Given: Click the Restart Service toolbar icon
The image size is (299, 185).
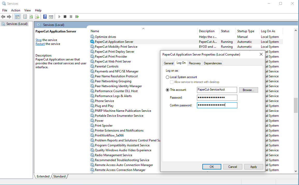Looking at the screenshot, I should (x=77, y=17).
